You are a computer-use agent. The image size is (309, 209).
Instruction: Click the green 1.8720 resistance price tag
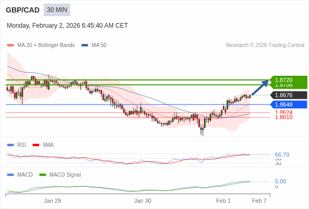coord(289,80)
